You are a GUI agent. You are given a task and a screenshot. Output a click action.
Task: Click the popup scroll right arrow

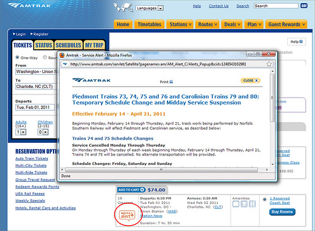[267, 169]
